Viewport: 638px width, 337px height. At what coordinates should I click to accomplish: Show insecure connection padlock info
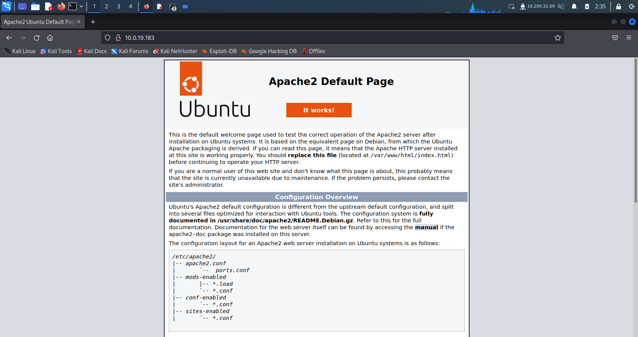click(118, 38)
